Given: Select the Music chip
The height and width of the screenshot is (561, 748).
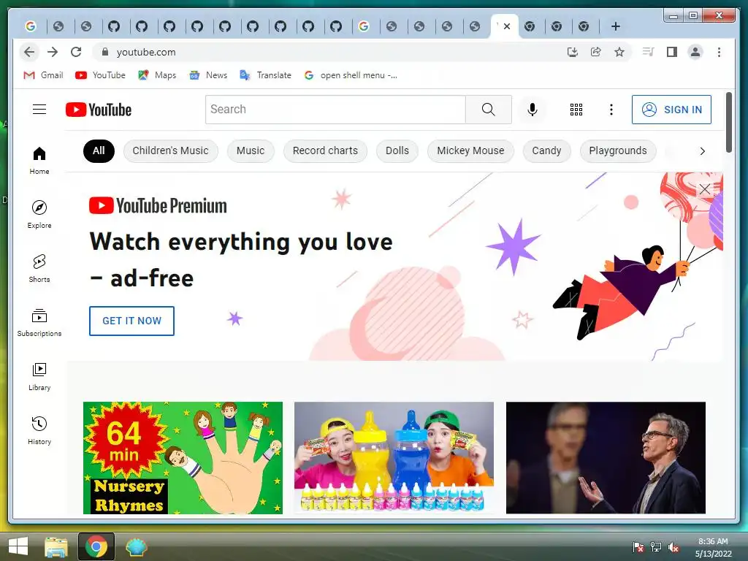Looking at the screenshot, I should [251, 150].
